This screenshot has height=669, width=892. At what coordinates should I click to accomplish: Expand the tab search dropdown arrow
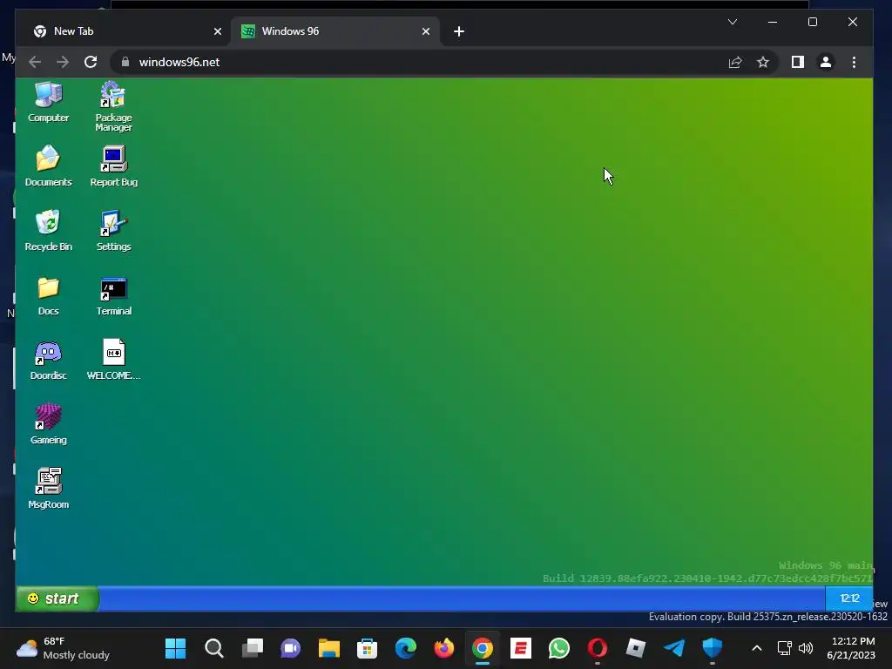point(732,22)
